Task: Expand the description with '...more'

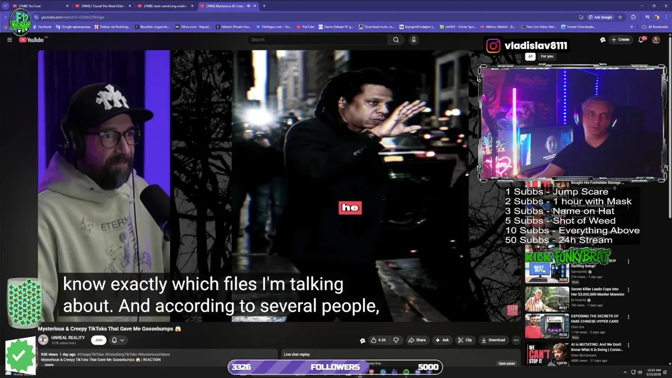Action: tap(49, 364)
